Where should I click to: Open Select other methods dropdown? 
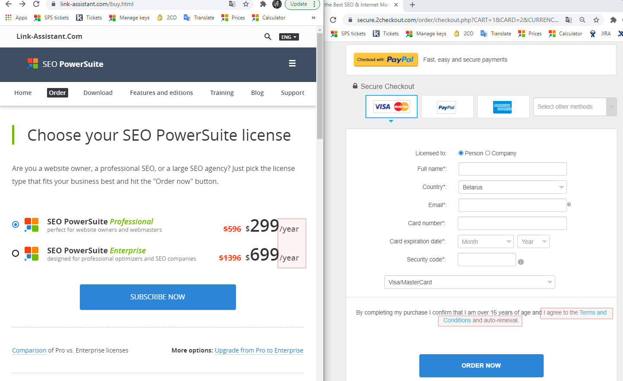[575, 107]
